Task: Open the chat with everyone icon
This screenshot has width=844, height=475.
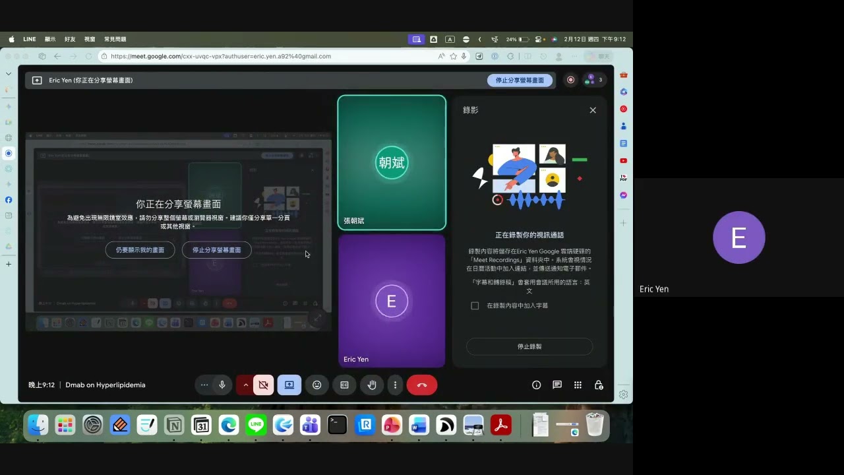Action: pyautogui.click(x=557, y=385)
